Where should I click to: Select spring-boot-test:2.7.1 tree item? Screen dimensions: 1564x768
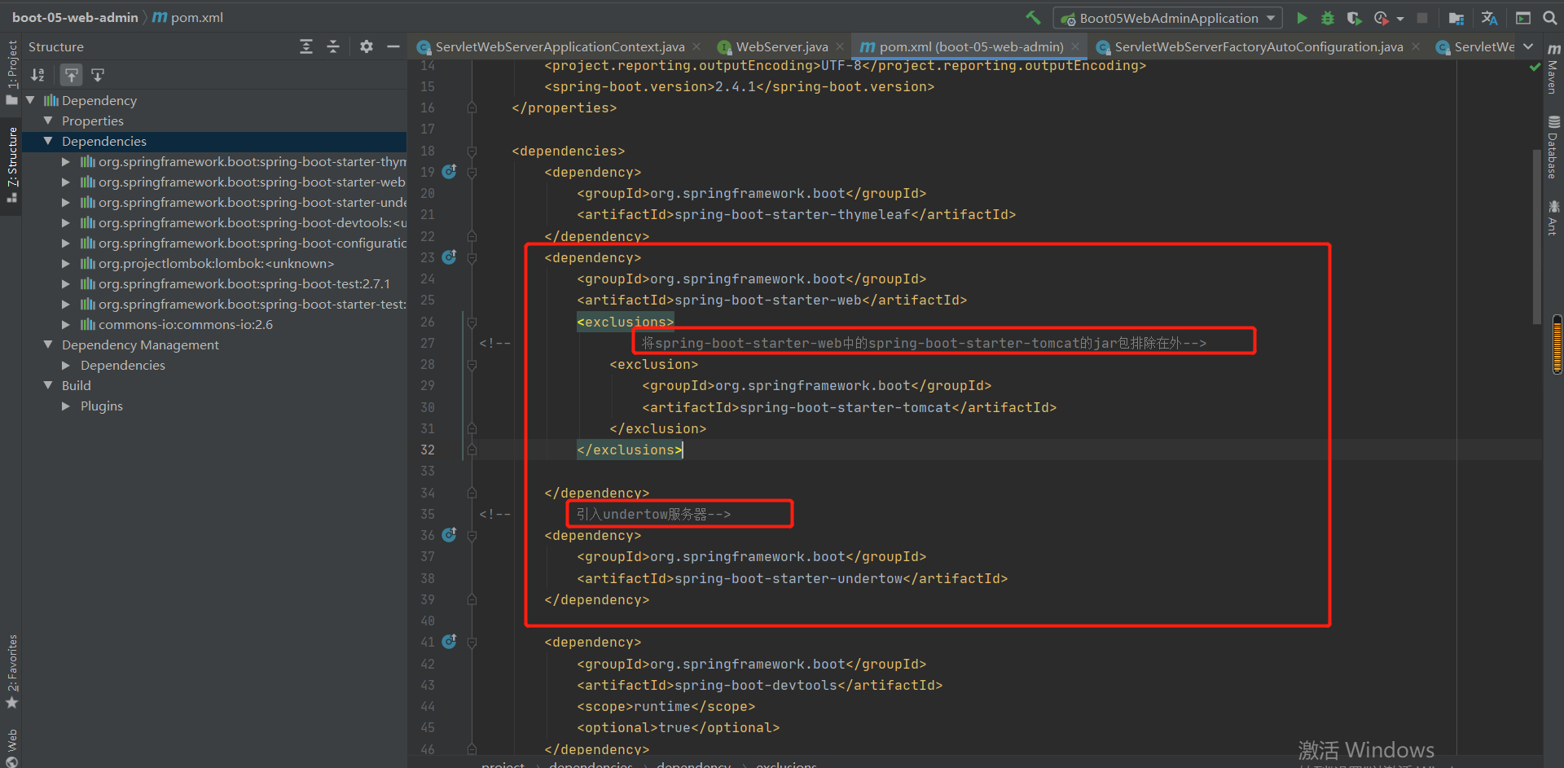(244, 283)
